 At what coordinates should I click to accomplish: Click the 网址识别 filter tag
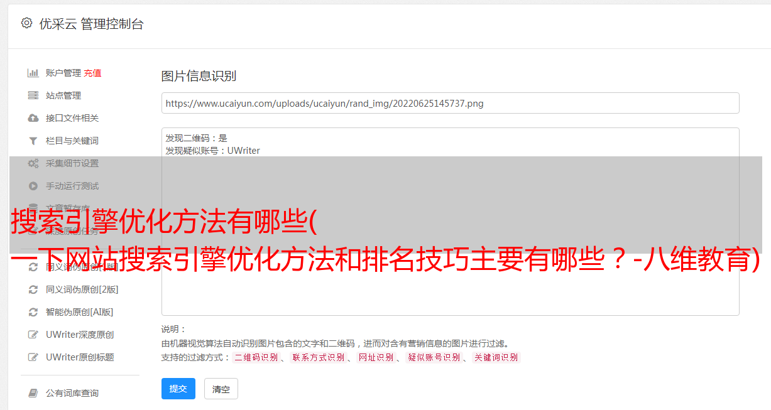click(376, 357)
